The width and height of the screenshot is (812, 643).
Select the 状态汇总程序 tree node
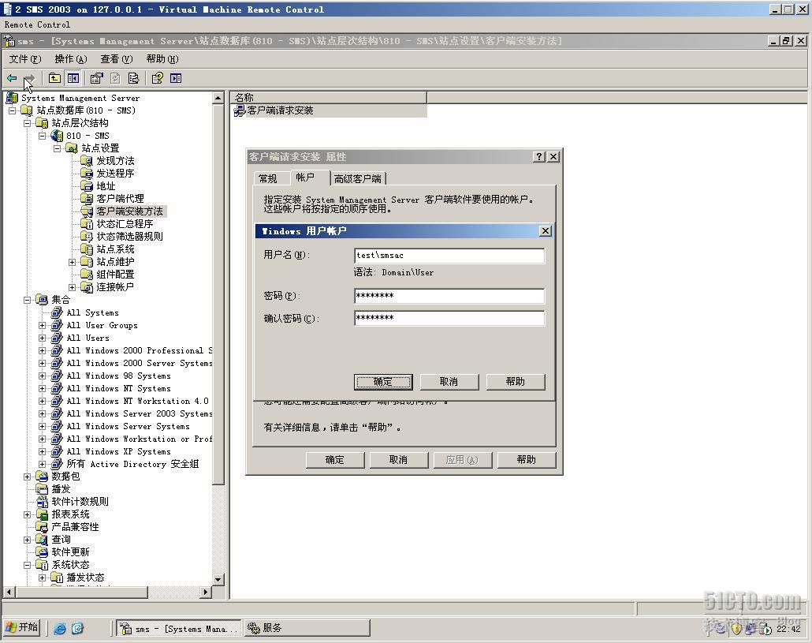tap(125, 224)
